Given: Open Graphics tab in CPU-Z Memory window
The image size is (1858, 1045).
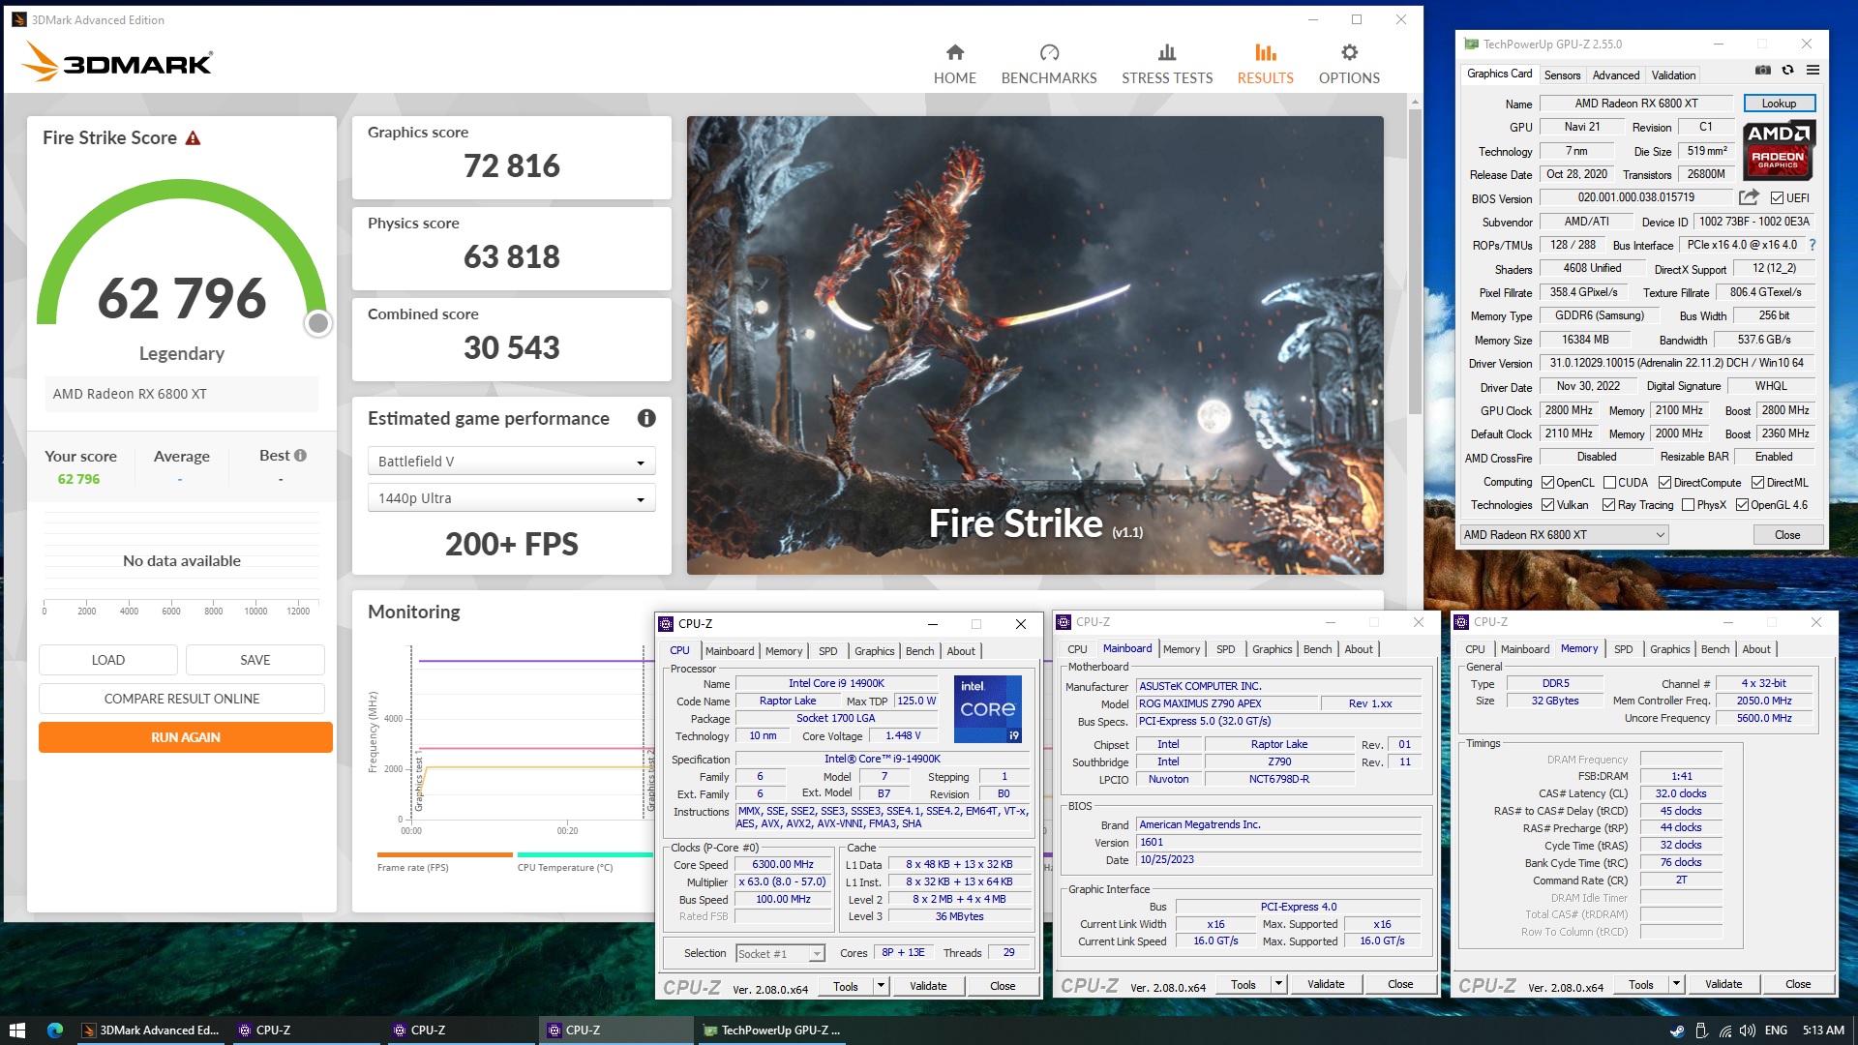Looking at the screenshot, I should coord(1669,649).
